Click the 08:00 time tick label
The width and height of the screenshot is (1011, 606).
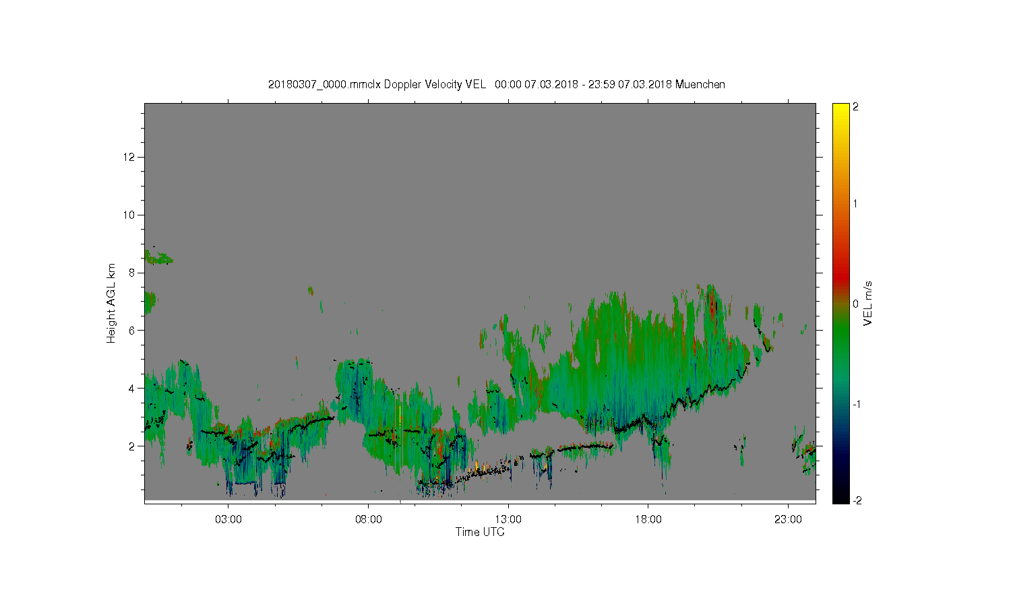click(369, 520)
